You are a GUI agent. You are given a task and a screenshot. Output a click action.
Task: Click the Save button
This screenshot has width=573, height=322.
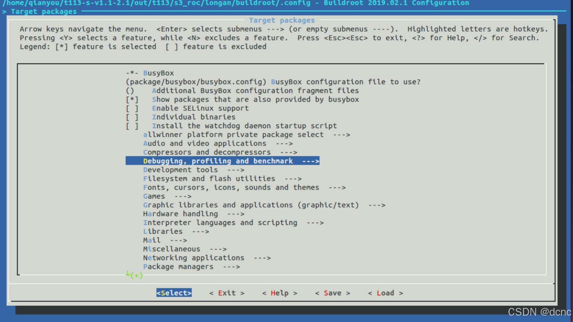[x=333, y=293]
